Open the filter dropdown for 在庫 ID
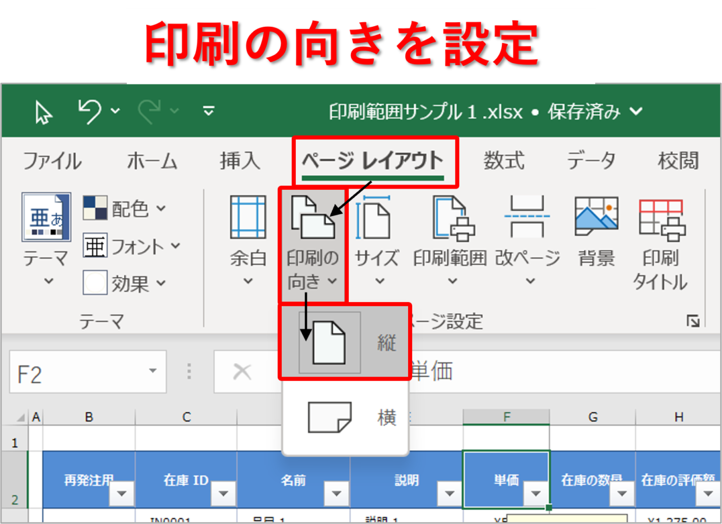Viewport: 722px width, 524px height. tap(224, 494)
